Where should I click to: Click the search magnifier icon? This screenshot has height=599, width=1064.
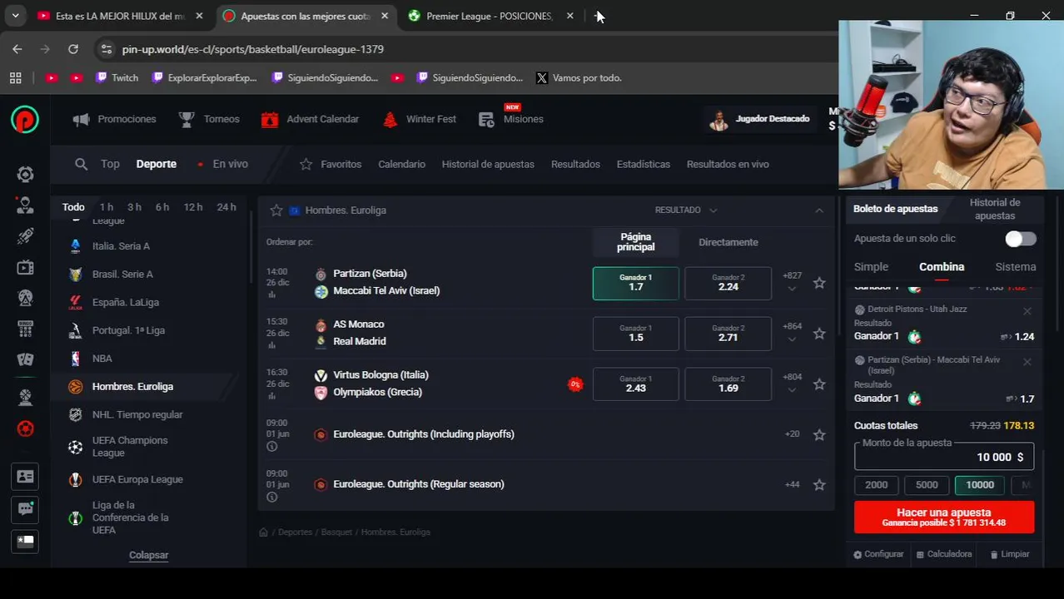(81, 164)
